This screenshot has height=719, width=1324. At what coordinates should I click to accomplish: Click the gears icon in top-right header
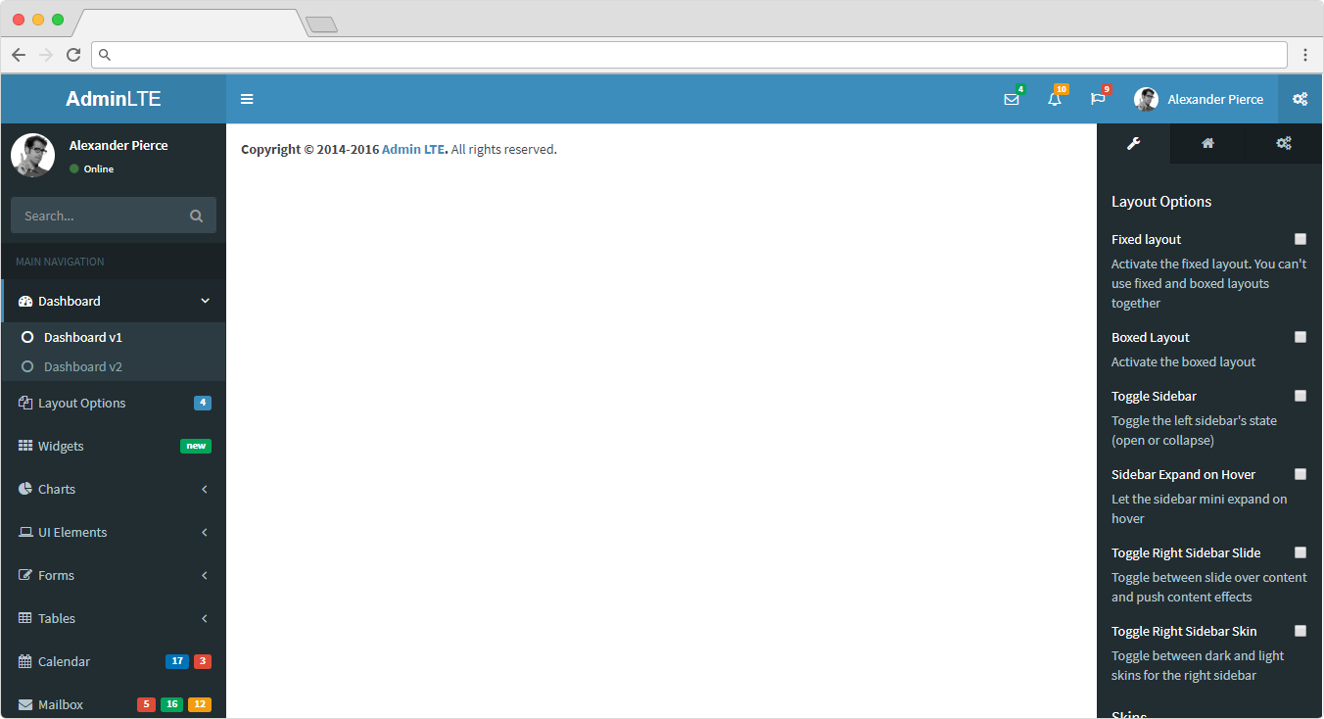[x=1300, y=99]
